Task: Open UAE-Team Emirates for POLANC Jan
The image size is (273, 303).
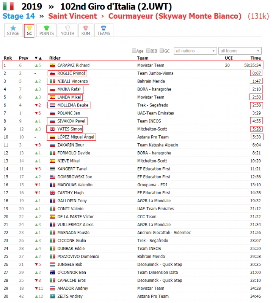Action: tap(155, 113)
